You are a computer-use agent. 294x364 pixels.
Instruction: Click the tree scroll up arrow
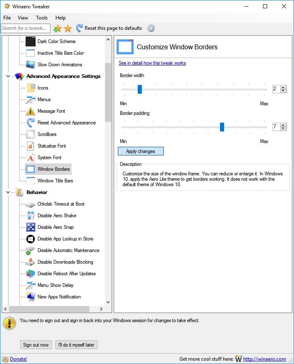click(108, 39)
